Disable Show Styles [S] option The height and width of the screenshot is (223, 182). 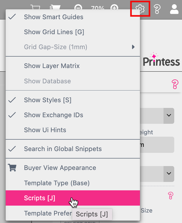coord(73,100)
